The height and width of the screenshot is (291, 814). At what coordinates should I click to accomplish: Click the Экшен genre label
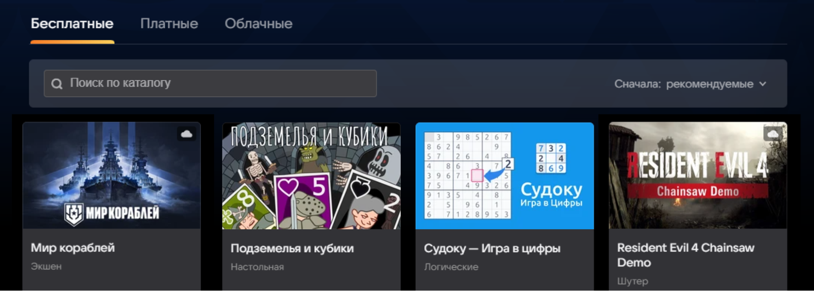click(46, 266)
